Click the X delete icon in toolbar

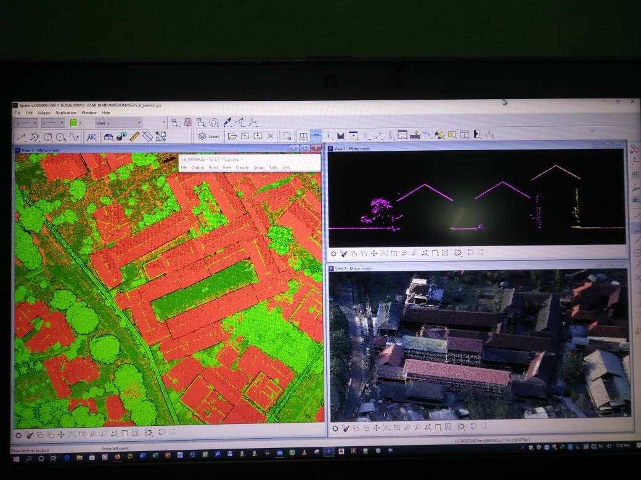(270, 136)
